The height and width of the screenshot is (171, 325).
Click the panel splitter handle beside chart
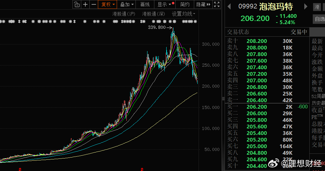223,99
